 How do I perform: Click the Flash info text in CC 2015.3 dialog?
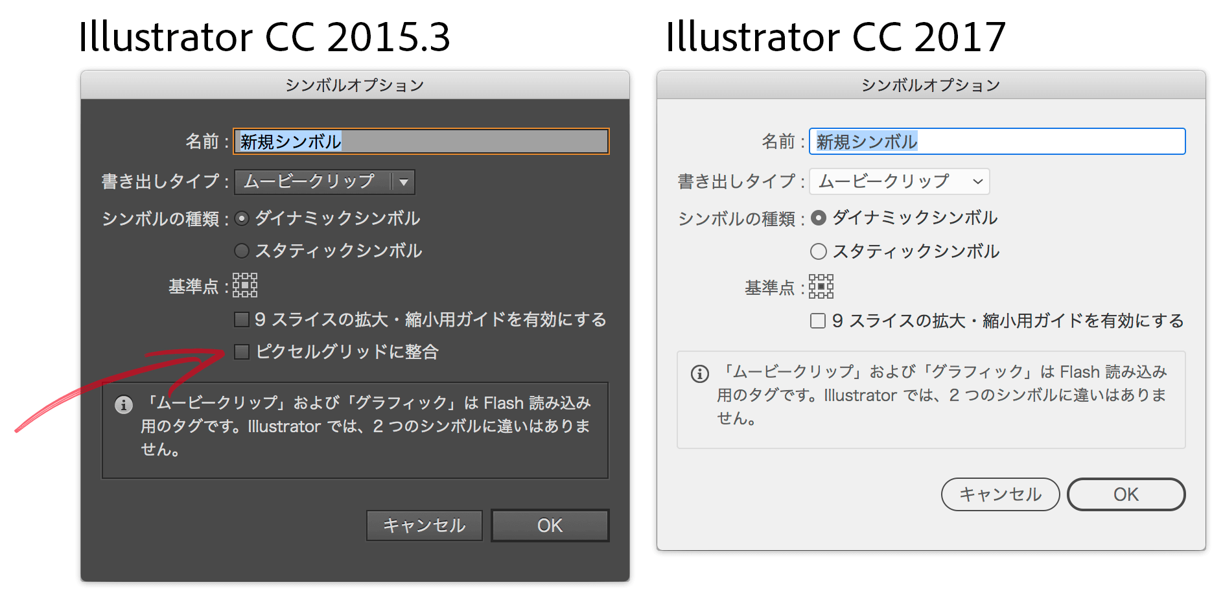tap(366, 426)
